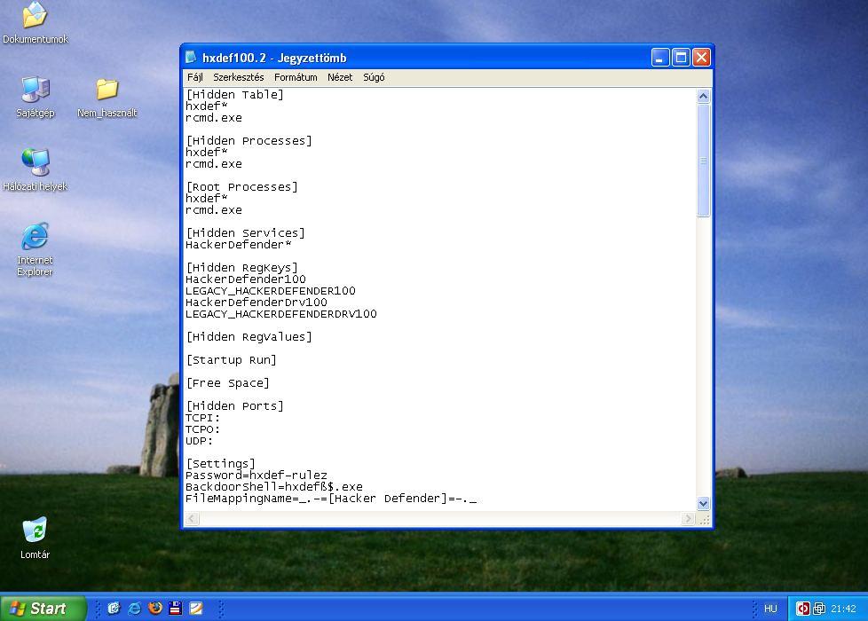This screenshot has height=621, width=868.
Task: Select the Hálózati helyek desktop icon
Action: click(36, 162)
